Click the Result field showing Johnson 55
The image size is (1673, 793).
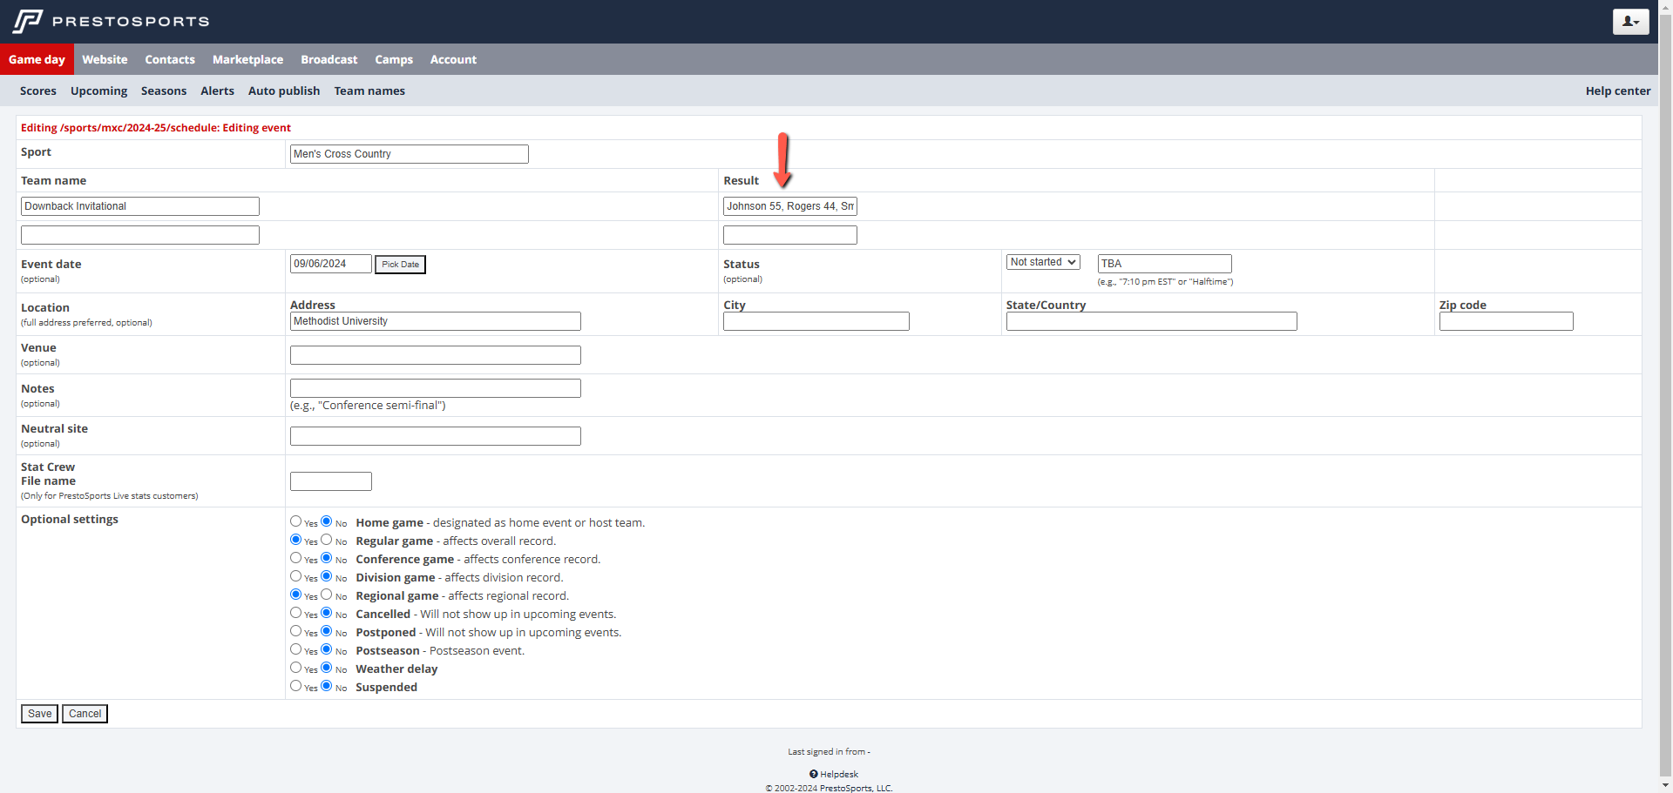click(x=790, y=206)
